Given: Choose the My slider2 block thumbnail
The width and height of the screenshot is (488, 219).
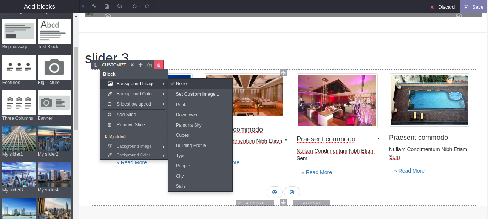Looking at the screenshot, I should pyautogui.click(x=54, y=139).
